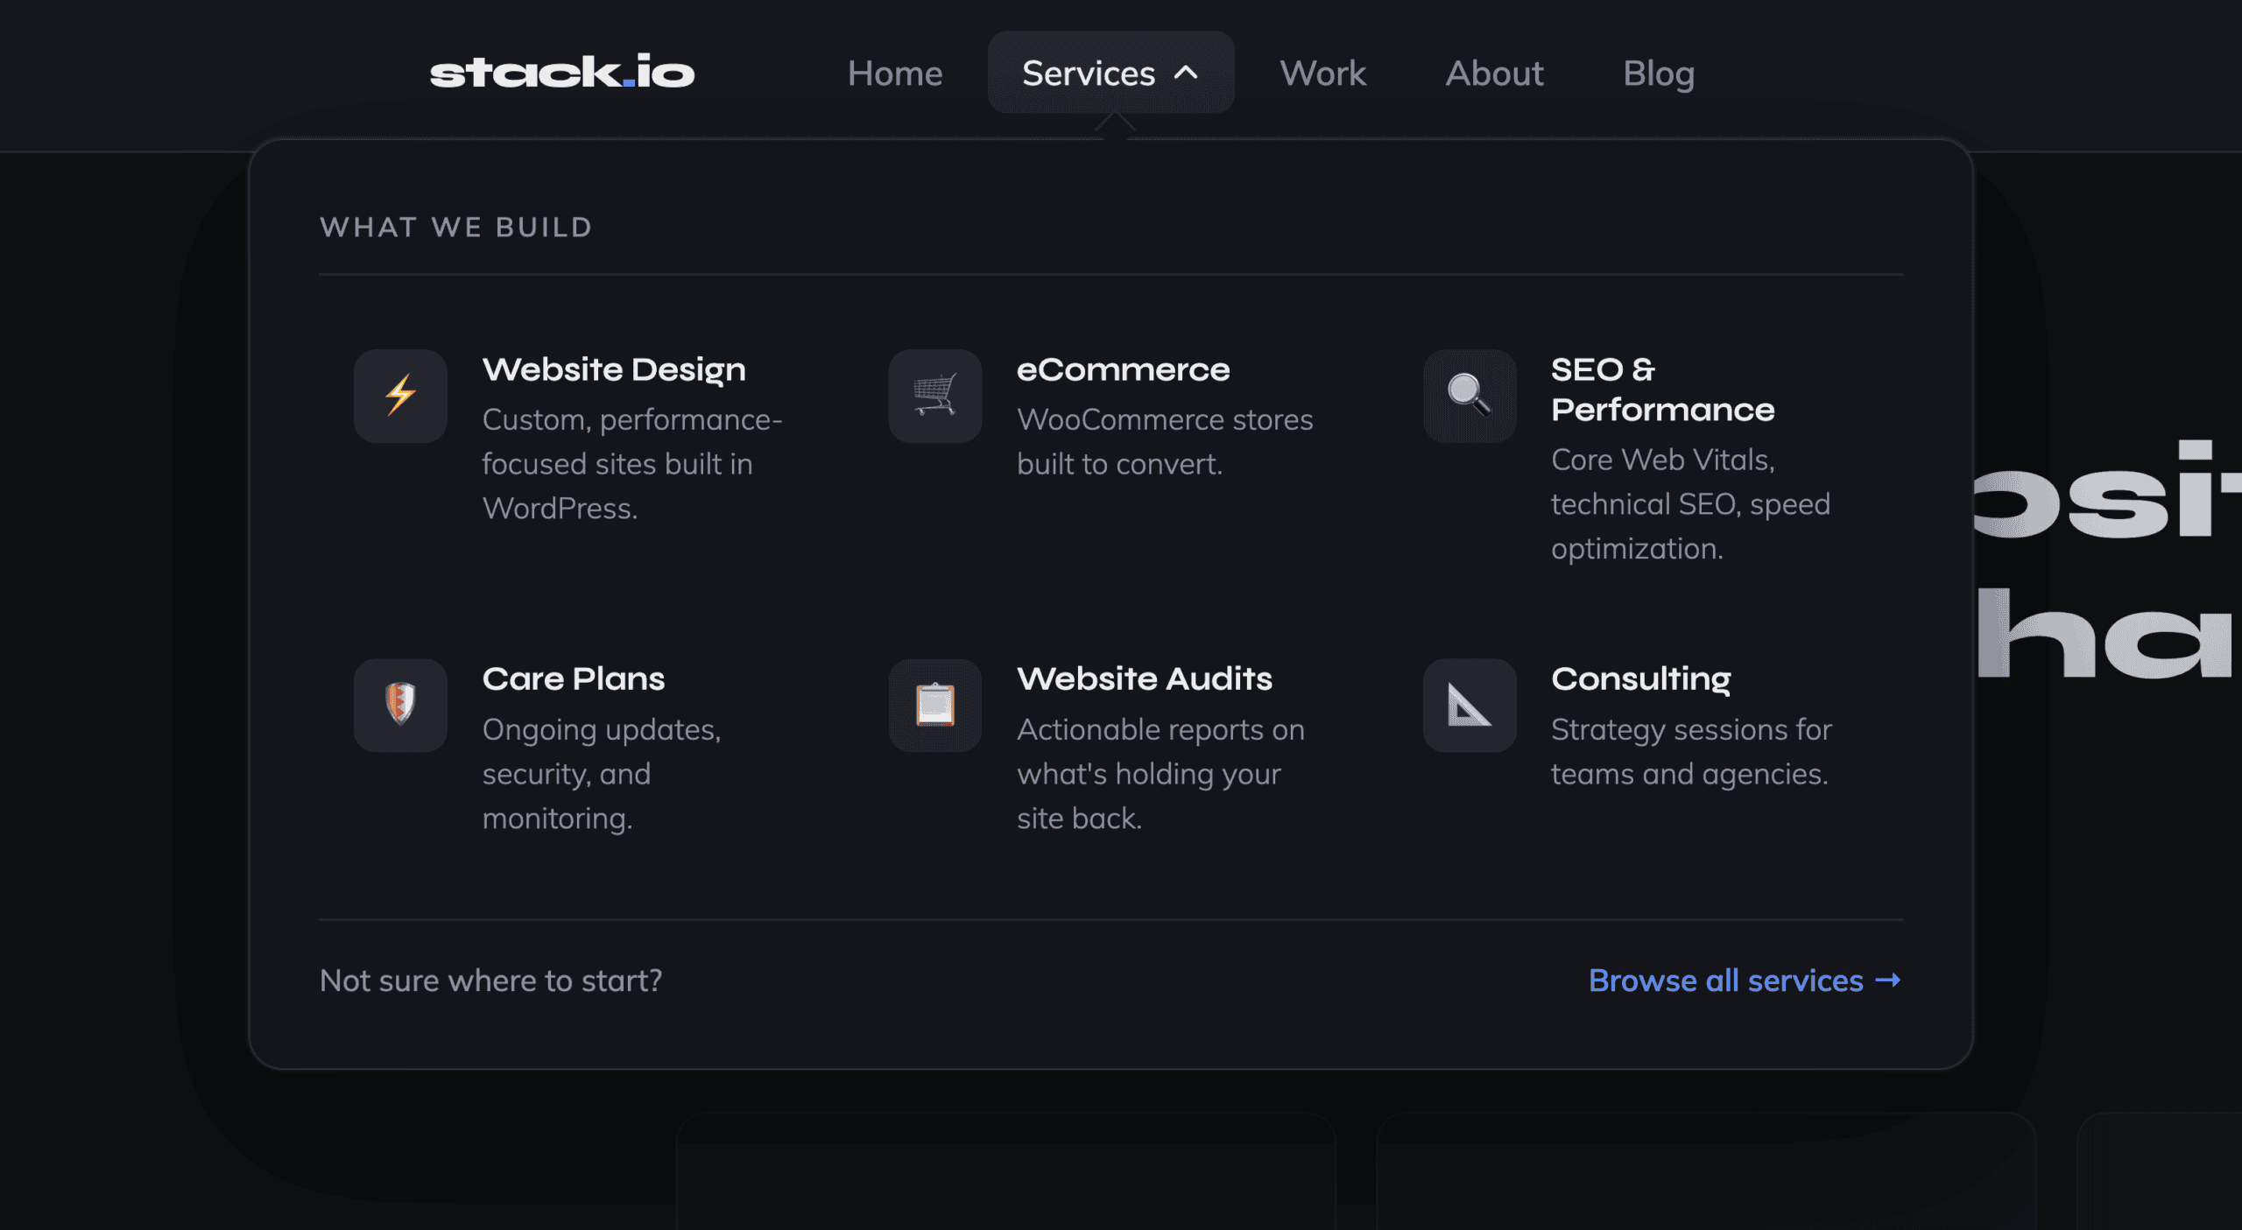Click the Care Plans heading
This screenshot has height=1230, width=2242.
(574, 678)
